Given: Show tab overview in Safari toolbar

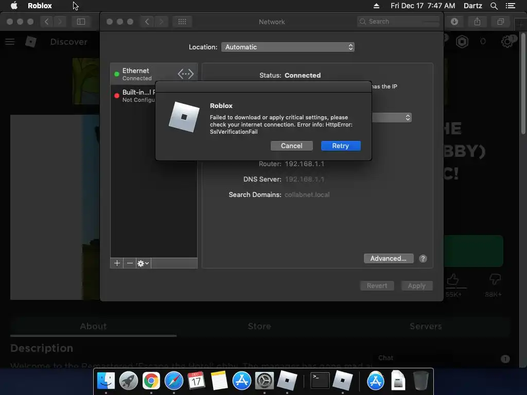Looking at the screenshot, I should (500, 22).
